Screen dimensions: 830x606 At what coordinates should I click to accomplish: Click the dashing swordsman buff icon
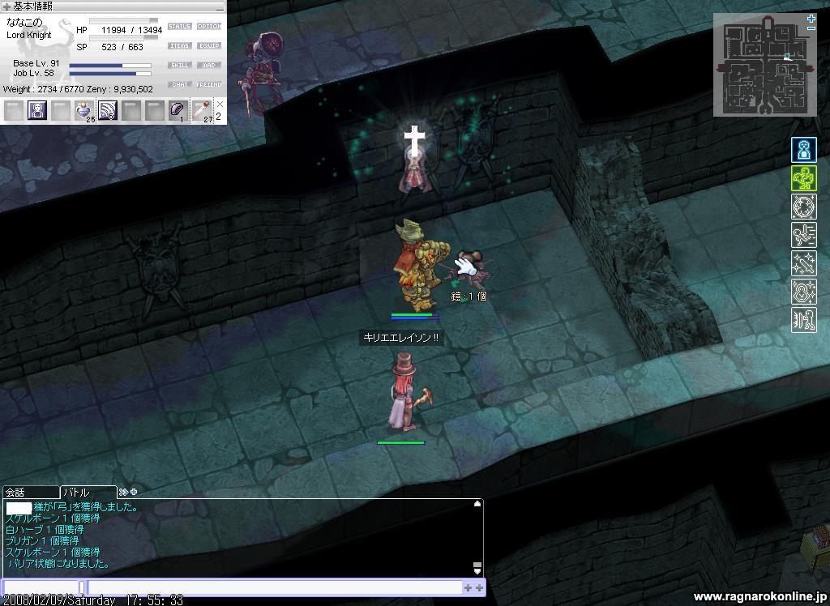coord(803,235)
